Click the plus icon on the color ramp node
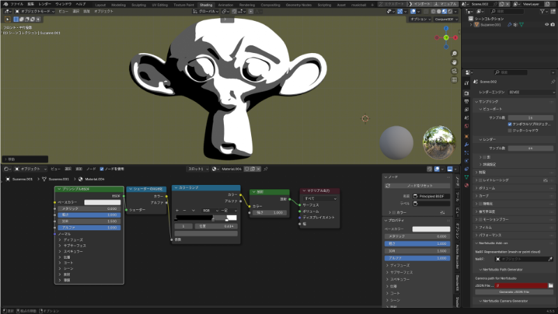558x314 pixels. pyautogui.click(x=176, y=209)
